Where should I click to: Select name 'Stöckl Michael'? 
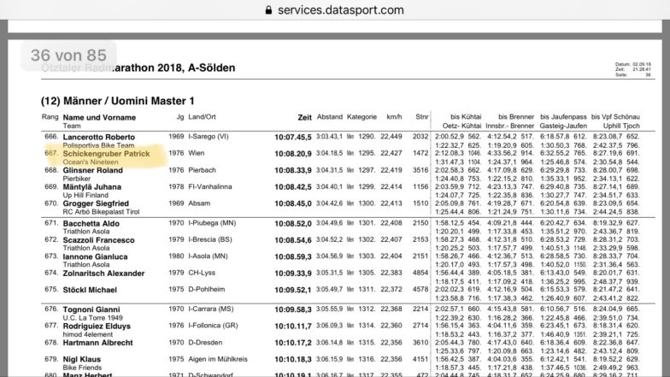90,291
